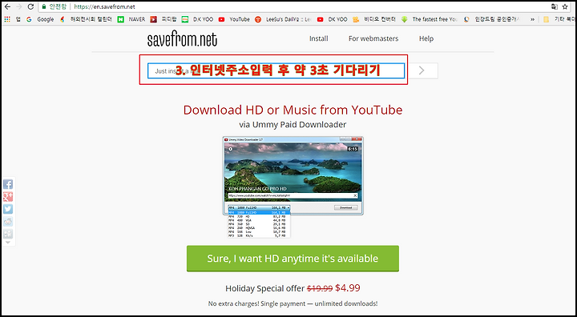Open the Install menu item
Screen dimensions: 577x317
pos(319,38)
